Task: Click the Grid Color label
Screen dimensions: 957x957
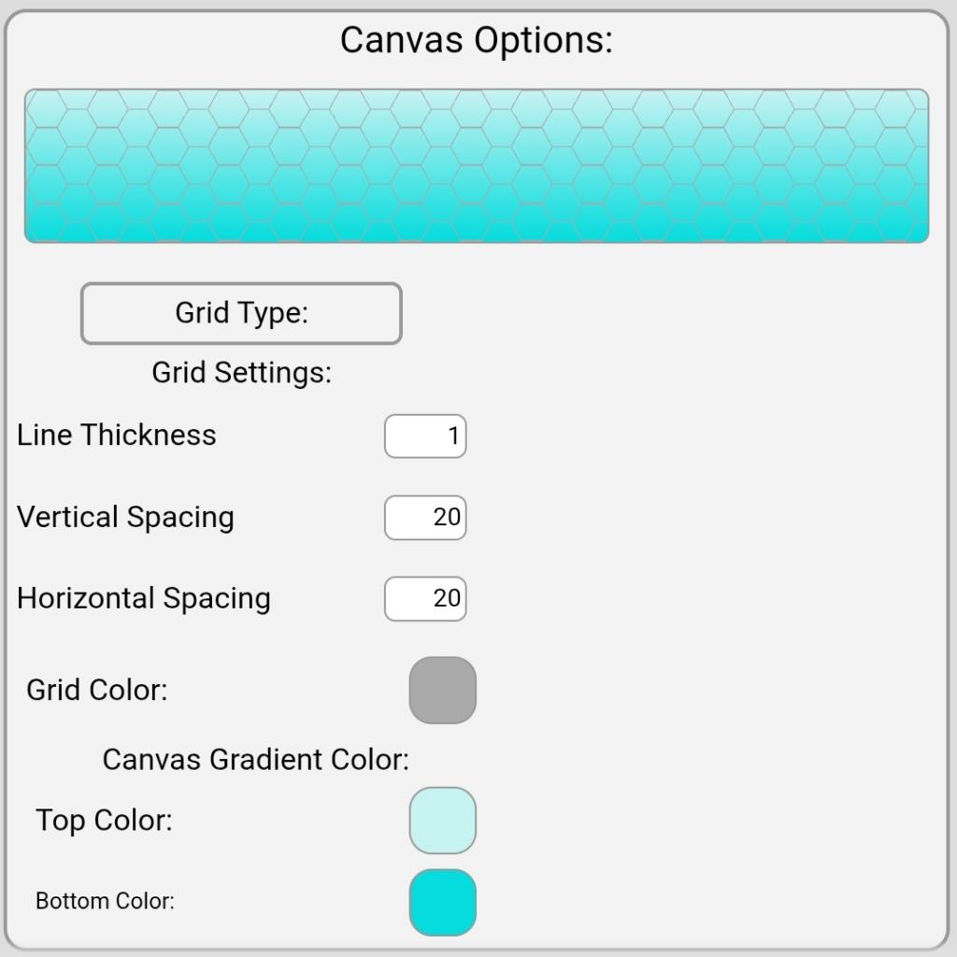Action: click(x=97, y=691)
